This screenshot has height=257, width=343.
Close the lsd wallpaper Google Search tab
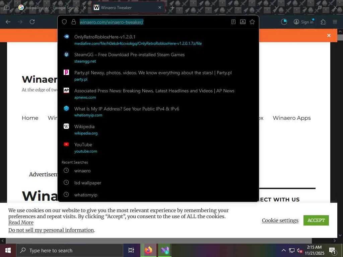[84, 7]
